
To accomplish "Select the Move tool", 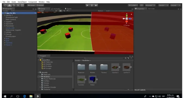I will click(x=10, y=5).
